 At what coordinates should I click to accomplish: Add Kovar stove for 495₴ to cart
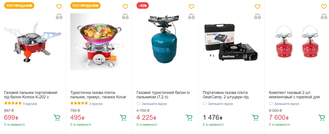[123, 118]
